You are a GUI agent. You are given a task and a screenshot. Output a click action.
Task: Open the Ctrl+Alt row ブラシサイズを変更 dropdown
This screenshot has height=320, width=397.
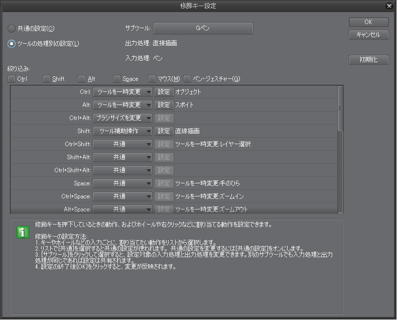pos(122,118)
